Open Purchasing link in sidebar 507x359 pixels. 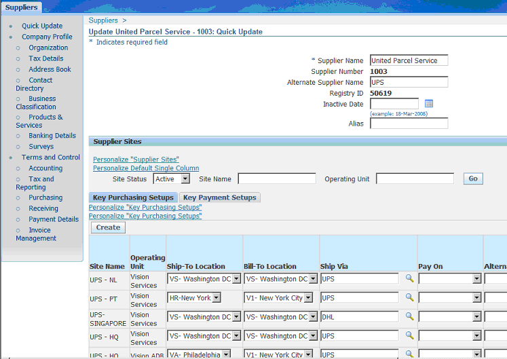coord(45,197)
